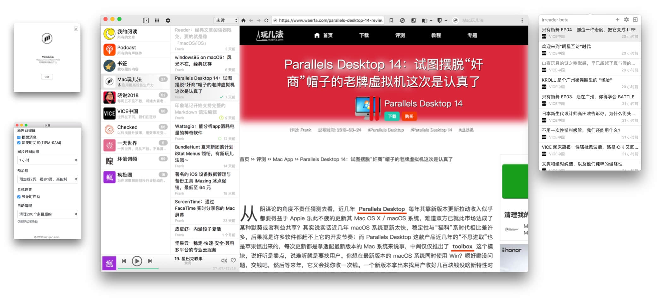This screenshot has height=302, width=663.
Task: Select the 坏蛋调频 feed
Action: point(135,161)
